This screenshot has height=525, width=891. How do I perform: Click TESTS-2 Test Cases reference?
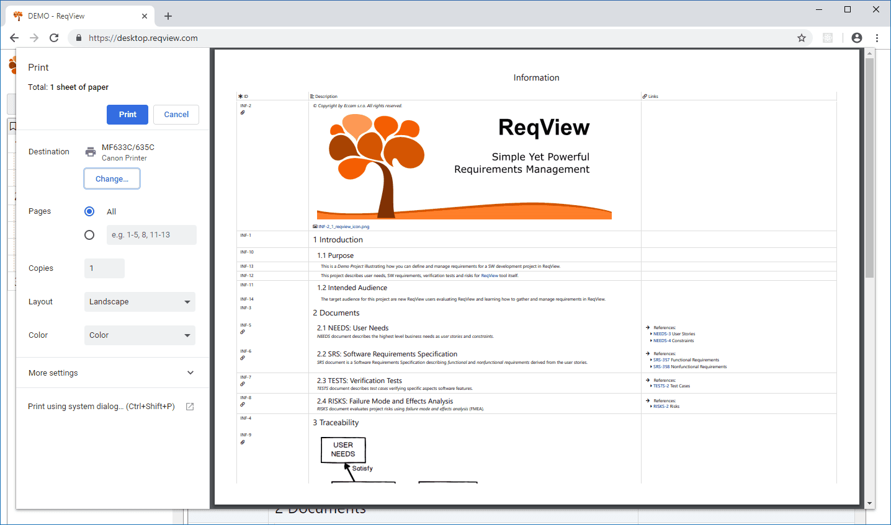tap(671, 386)
